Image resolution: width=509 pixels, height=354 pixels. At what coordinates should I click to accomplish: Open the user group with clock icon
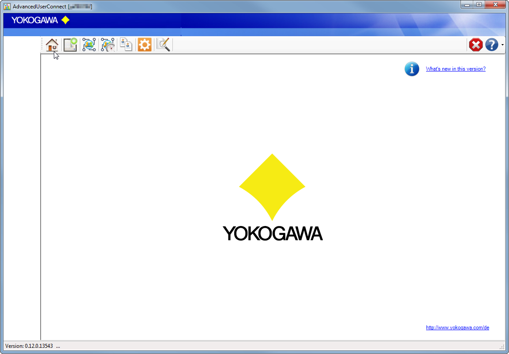(x=108, y=45)
